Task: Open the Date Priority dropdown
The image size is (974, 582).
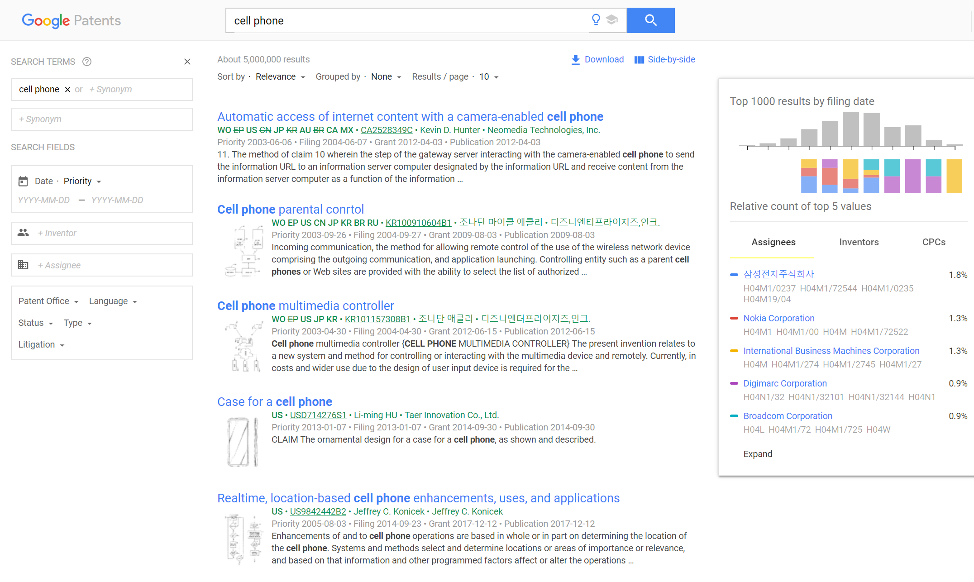Action: (x=82, y=181)
